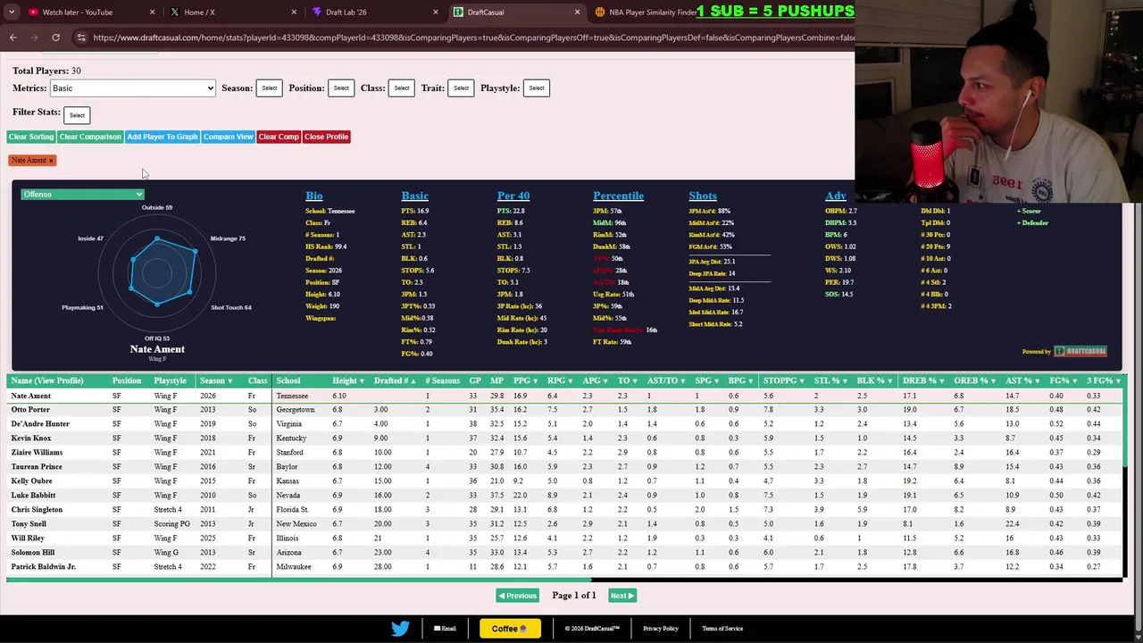Click the browser forward arrow
The height and width of the screenshot is (643, 1143).
[x=34, y=38]
